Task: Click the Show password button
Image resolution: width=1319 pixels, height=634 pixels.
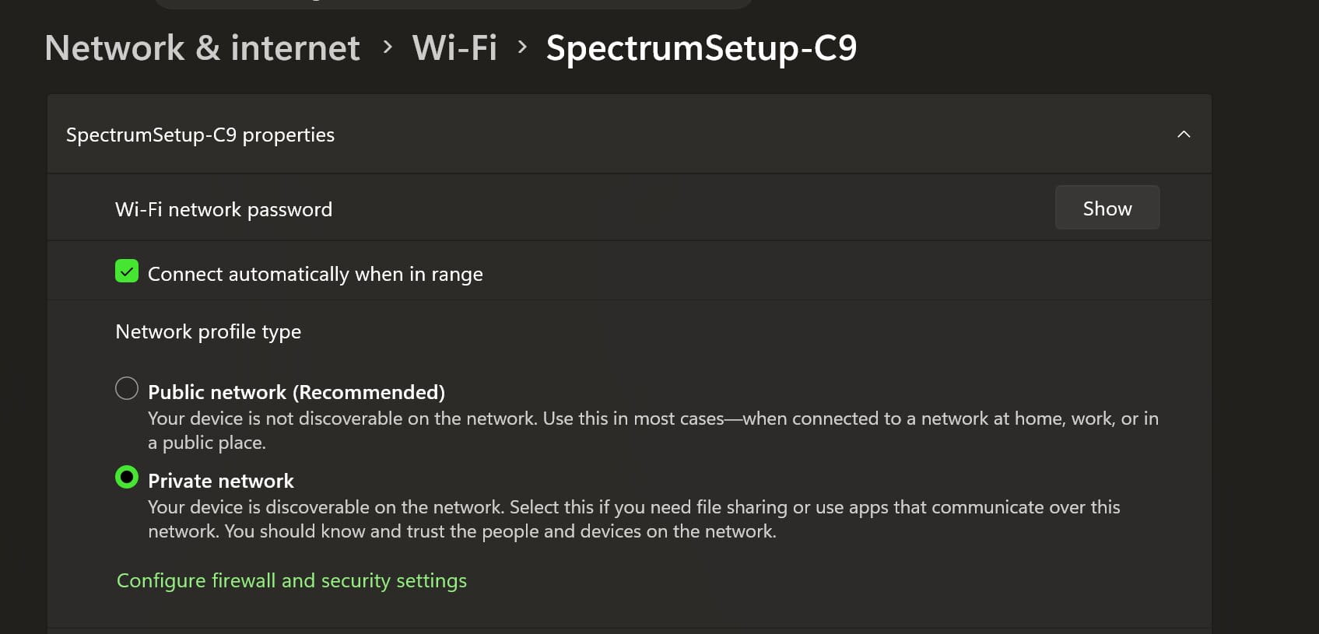Action: [1107, 208]
